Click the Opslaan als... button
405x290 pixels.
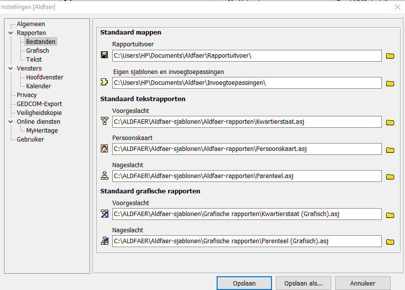pyautogui.click(x=304, y=284)
